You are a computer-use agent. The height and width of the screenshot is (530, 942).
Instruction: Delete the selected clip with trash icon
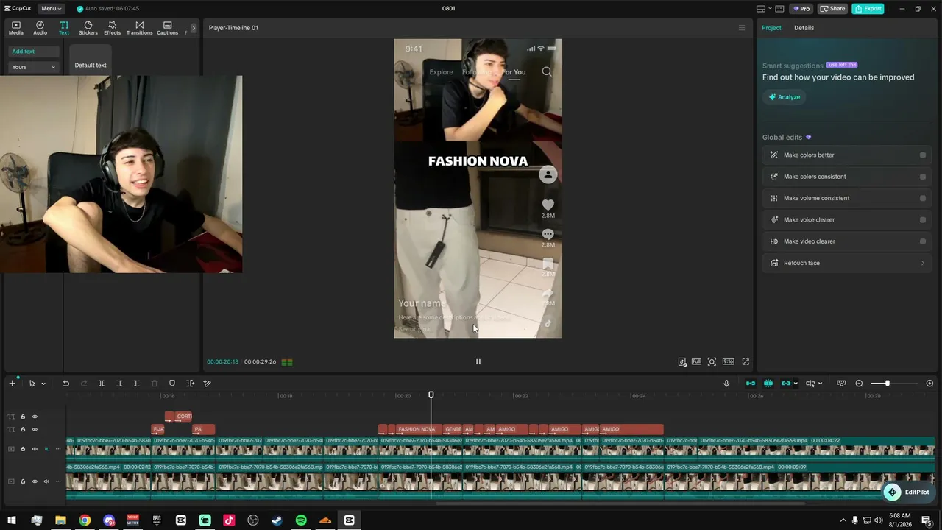tap(155, 384)
